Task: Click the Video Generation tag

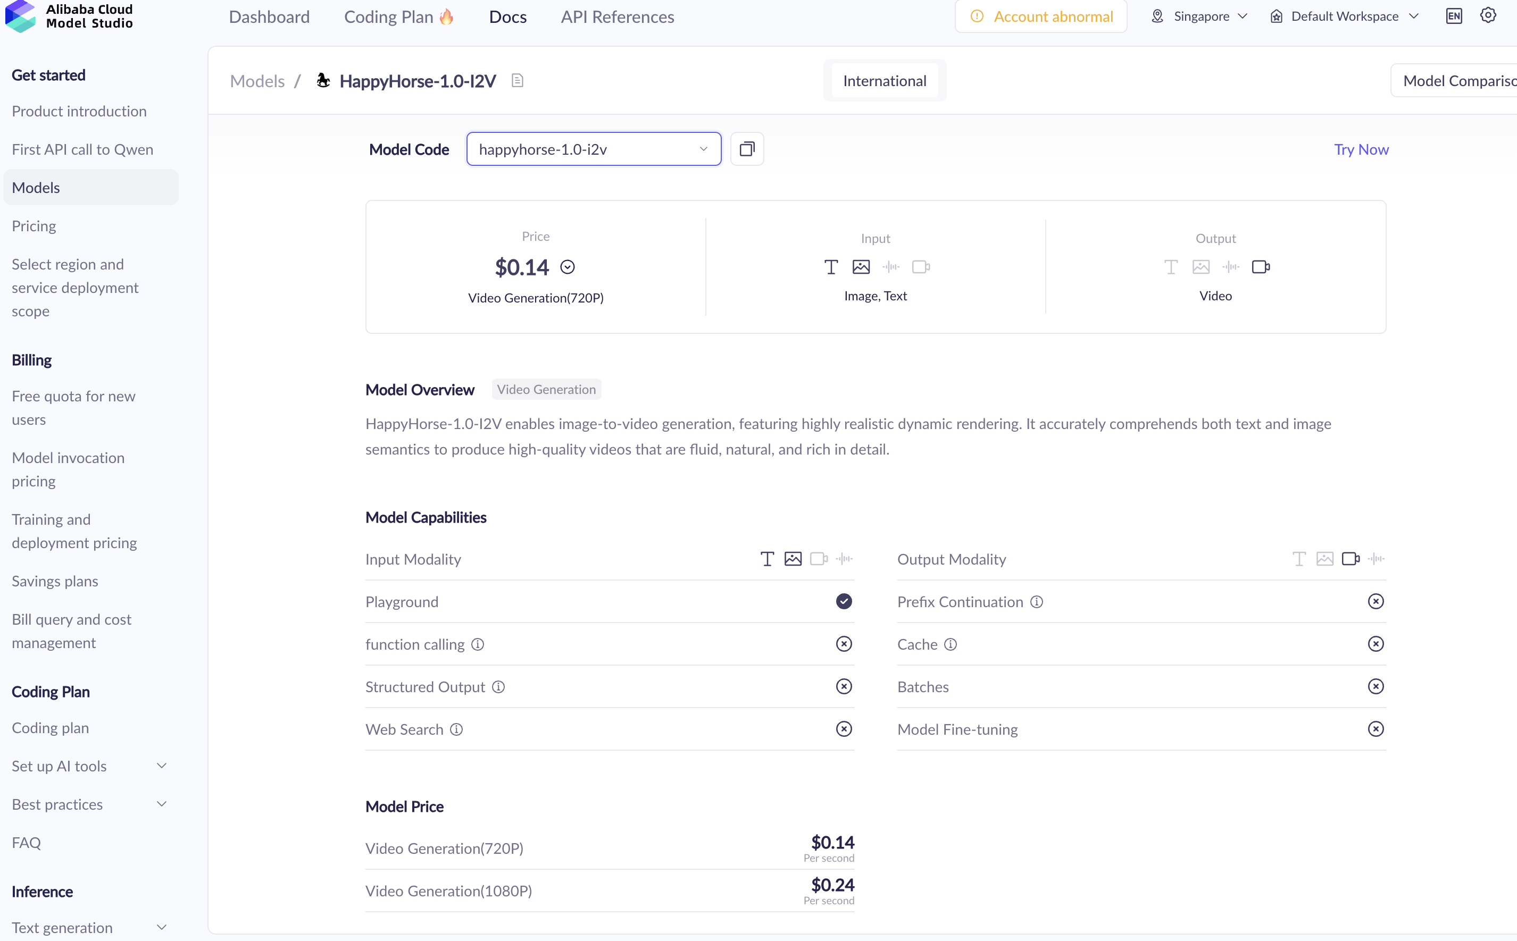Action: (546, 390)
